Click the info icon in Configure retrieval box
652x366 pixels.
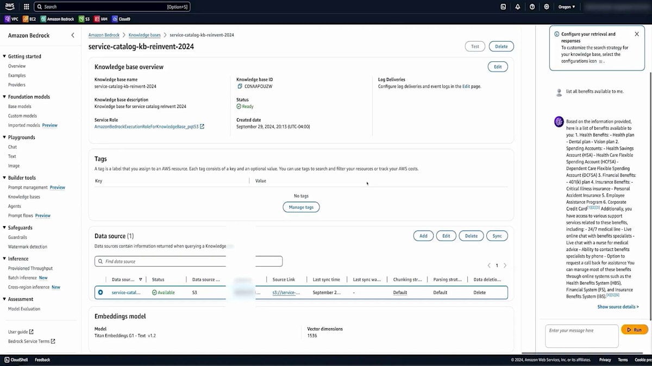(556, 34)
